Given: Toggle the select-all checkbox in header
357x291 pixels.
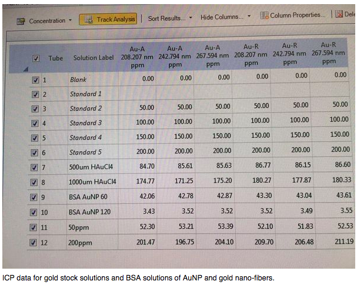Looking at the screenshot, I should pyautogui.click(x=36, y=58).
